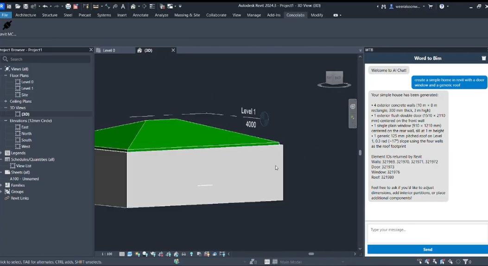Click the search binoculars icon in title bar
The image size is (488, 266).
[x=384, y=6]
